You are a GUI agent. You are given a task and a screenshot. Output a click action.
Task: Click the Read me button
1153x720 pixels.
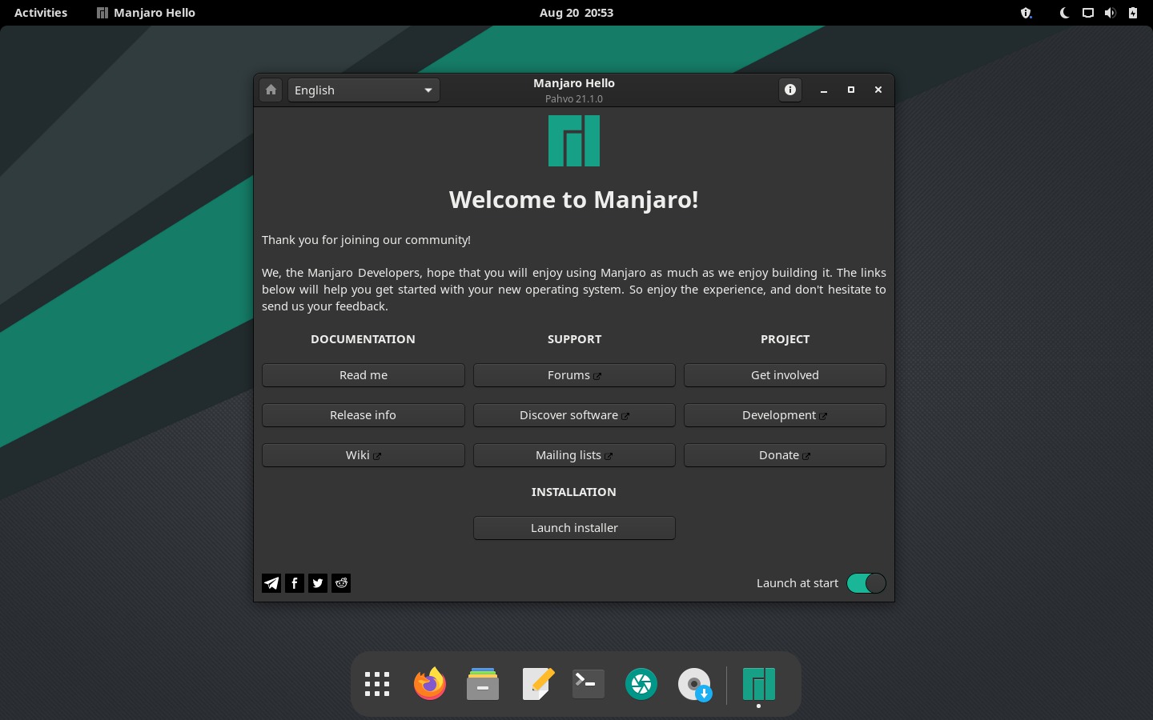(x=364, y=375)
